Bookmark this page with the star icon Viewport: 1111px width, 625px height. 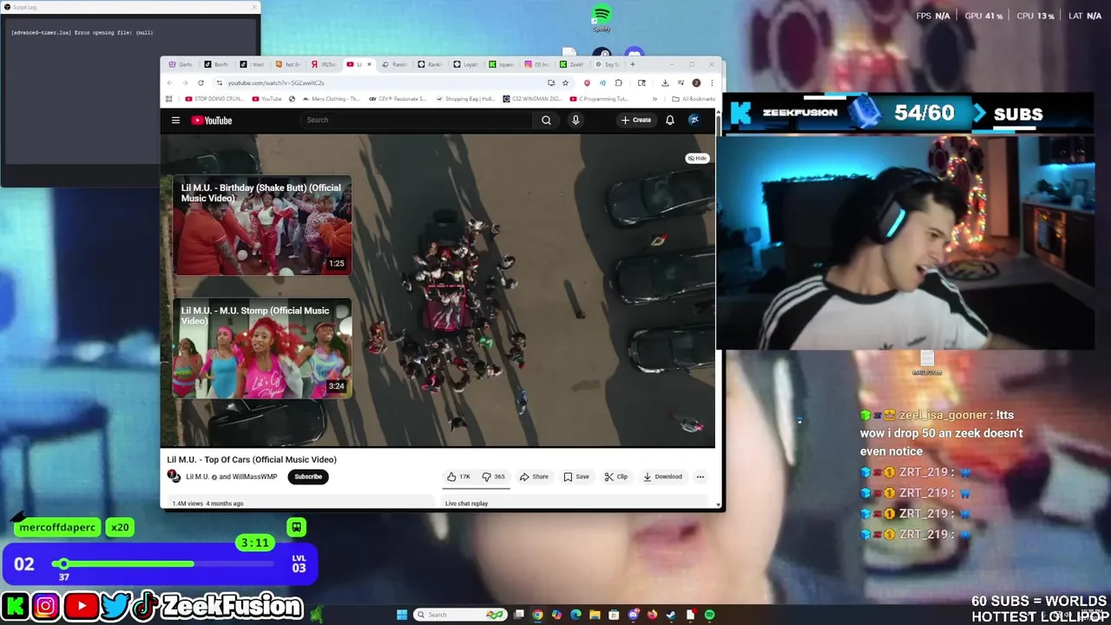[x=565, y=82]
